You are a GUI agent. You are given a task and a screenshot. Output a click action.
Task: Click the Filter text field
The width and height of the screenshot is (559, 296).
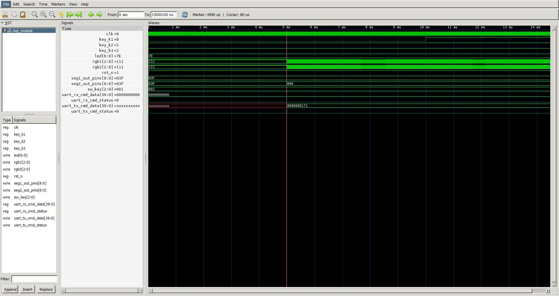34,279
